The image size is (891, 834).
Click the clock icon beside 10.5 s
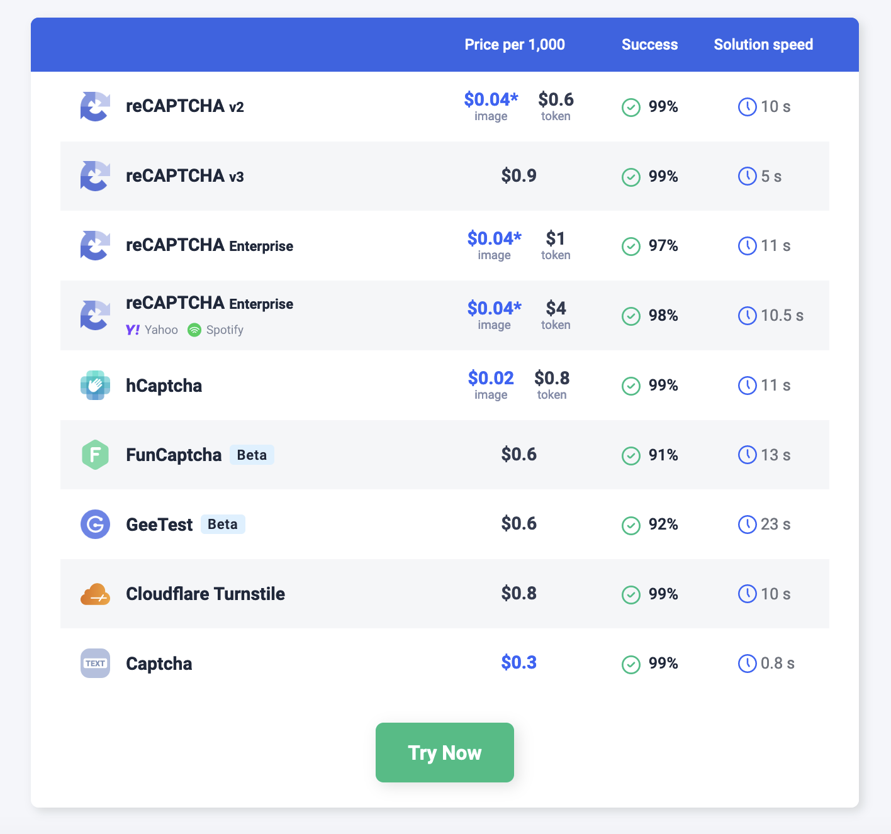[x=747, y=315]
